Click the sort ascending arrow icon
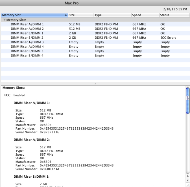The image size is (190, 187). [x=66, y=15]
